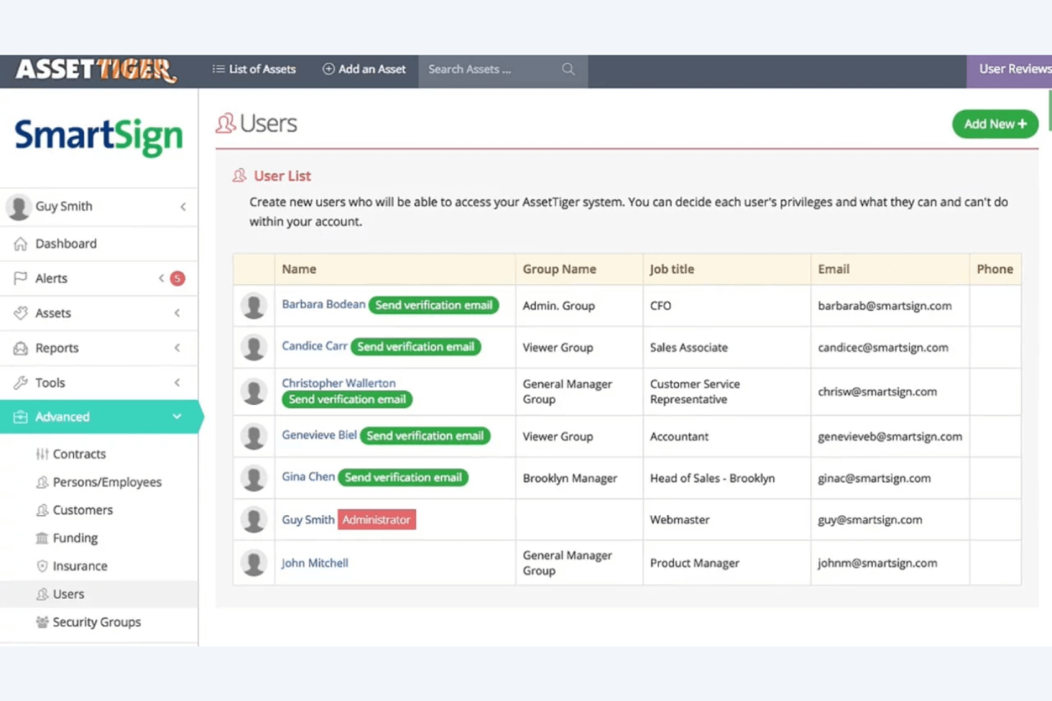1052x701 pixels.
Task: Expand the Reports section
Action: 177,347
